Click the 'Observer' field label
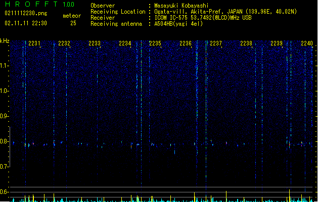 (x=103, y=6)
